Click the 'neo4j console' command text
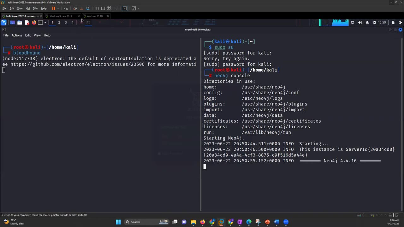 232,76
